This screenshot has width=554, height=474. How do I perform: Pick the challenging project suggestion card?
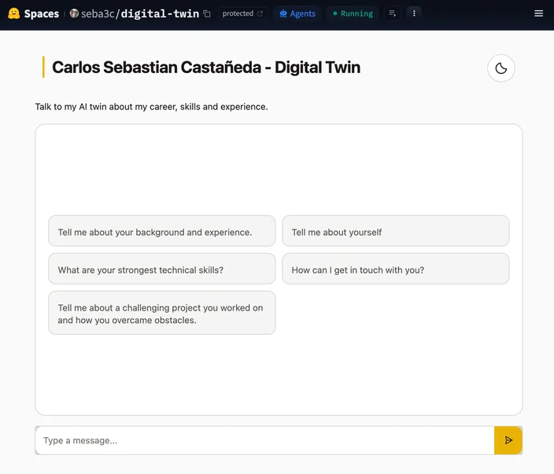click(x=162, y=313)
